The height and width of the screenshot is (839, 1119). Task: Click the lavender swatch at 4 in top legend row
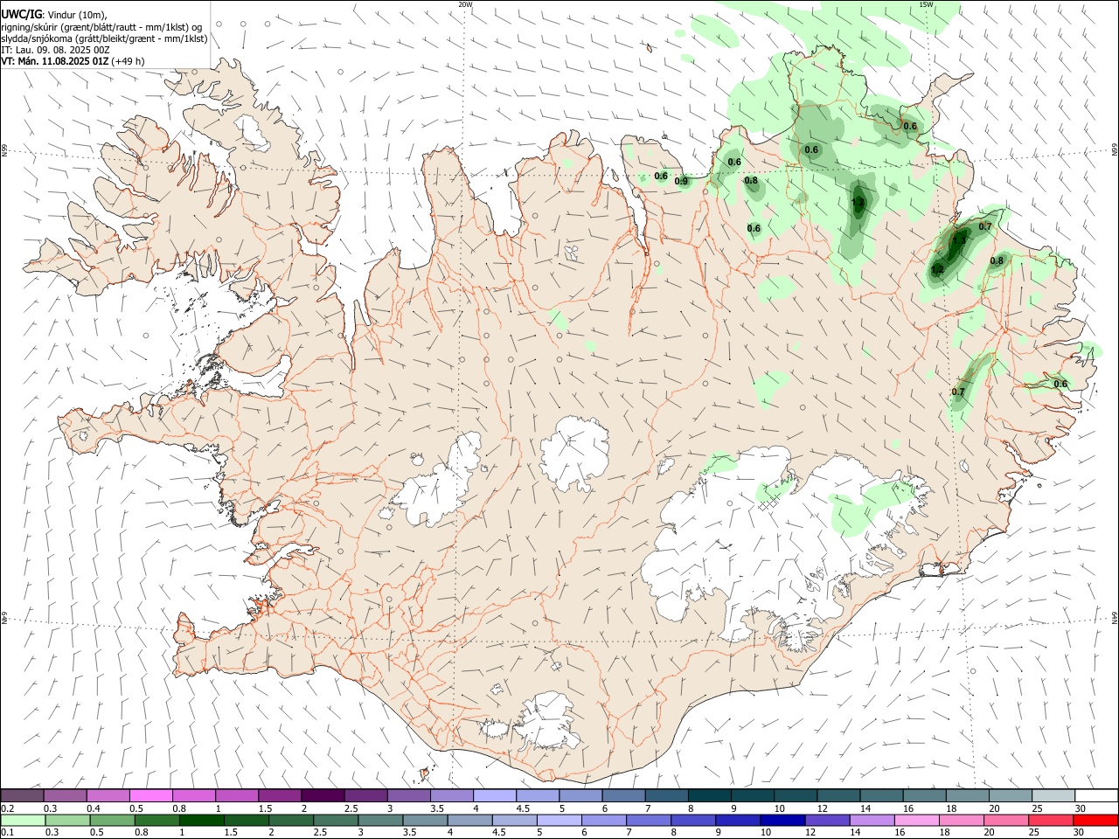click(494, 796)
